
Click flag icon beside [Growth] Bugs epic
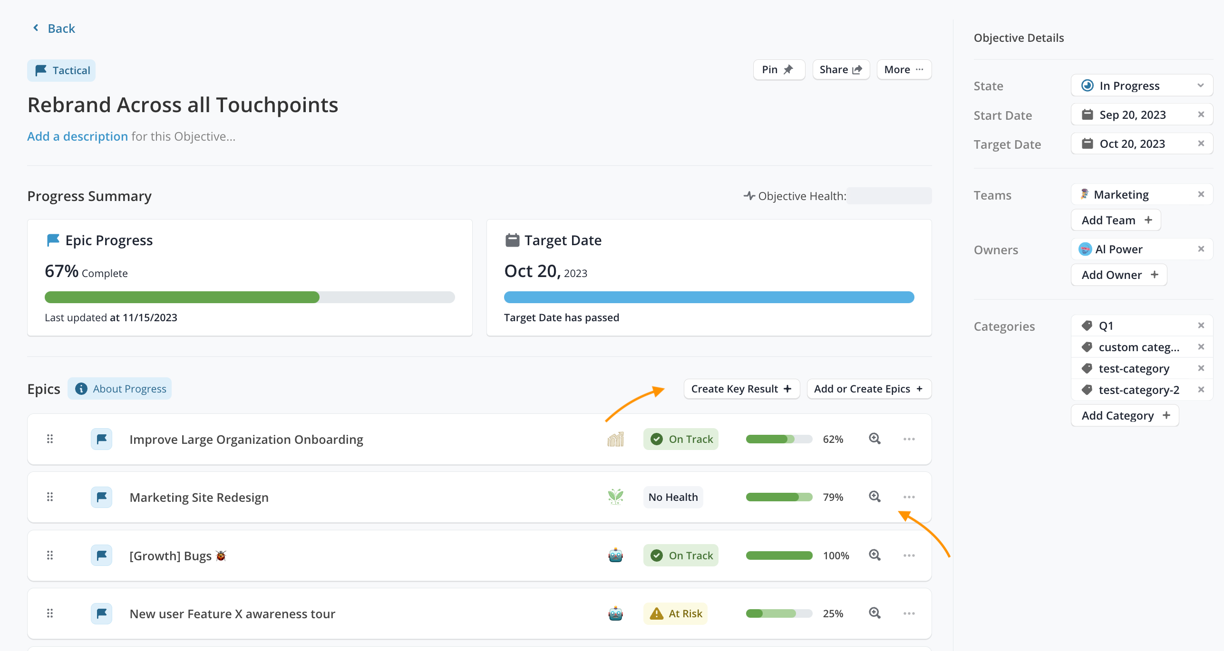tap(101, 555)
